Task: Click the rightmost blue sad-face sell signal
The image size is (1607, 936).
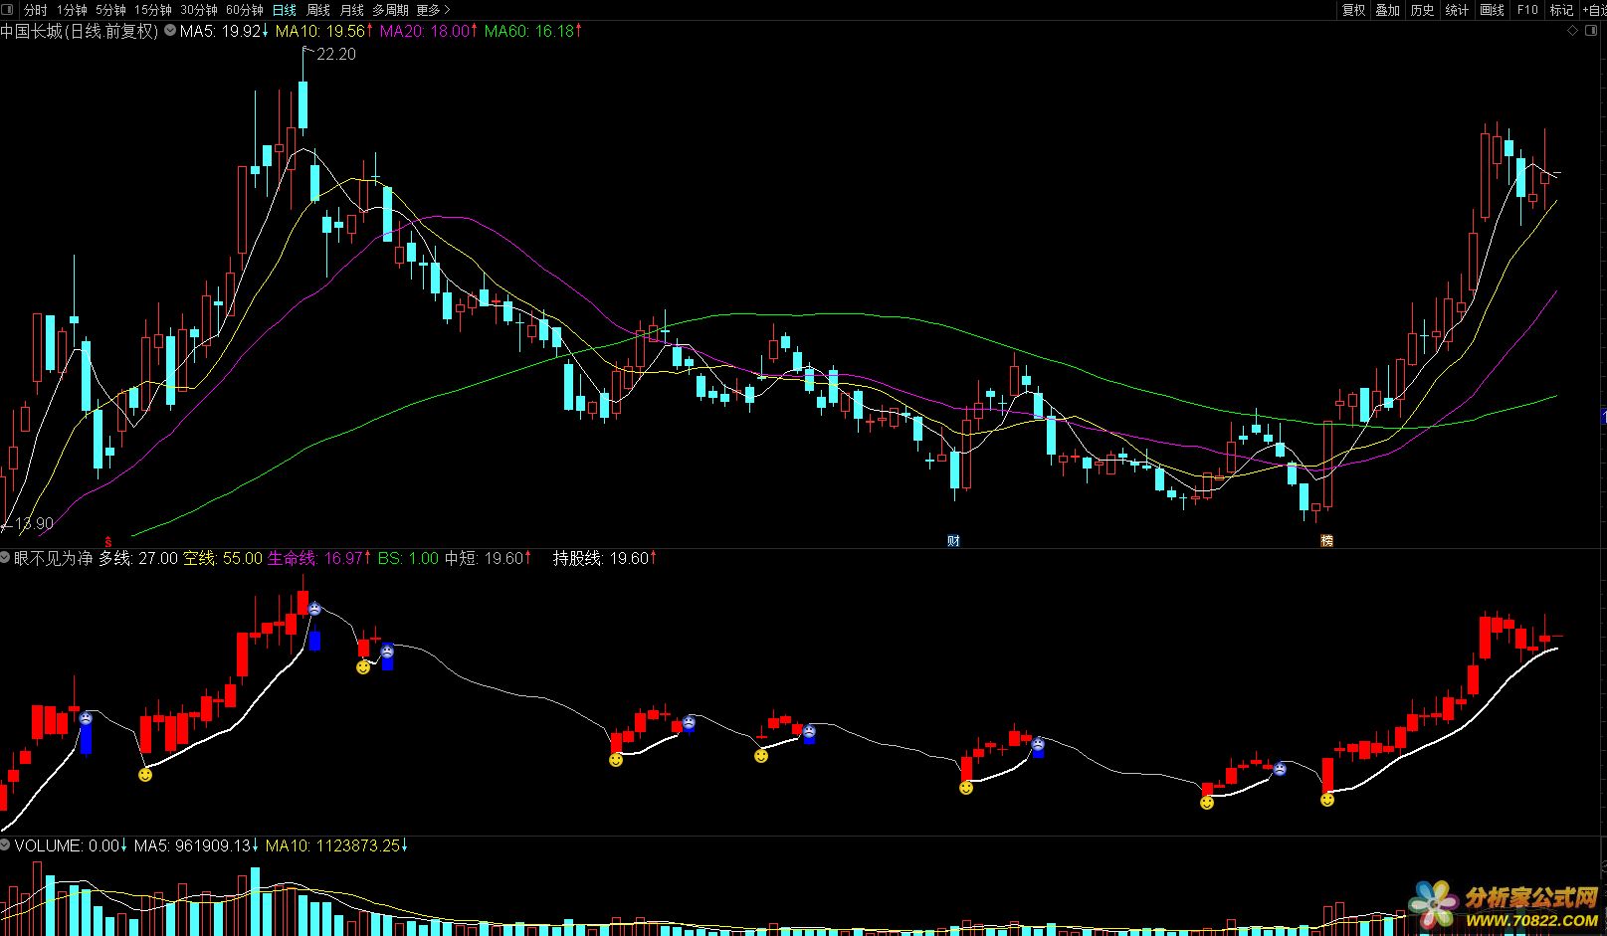Action: pos(1280,768)
